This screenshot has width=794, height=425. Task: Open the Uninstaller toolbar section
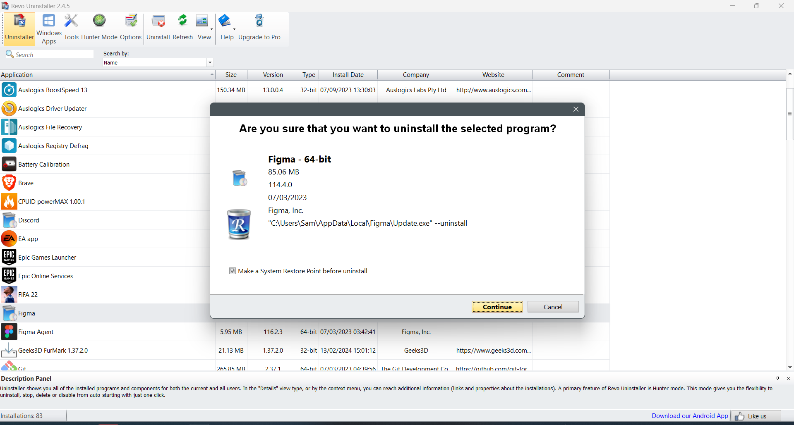point(19,28)
